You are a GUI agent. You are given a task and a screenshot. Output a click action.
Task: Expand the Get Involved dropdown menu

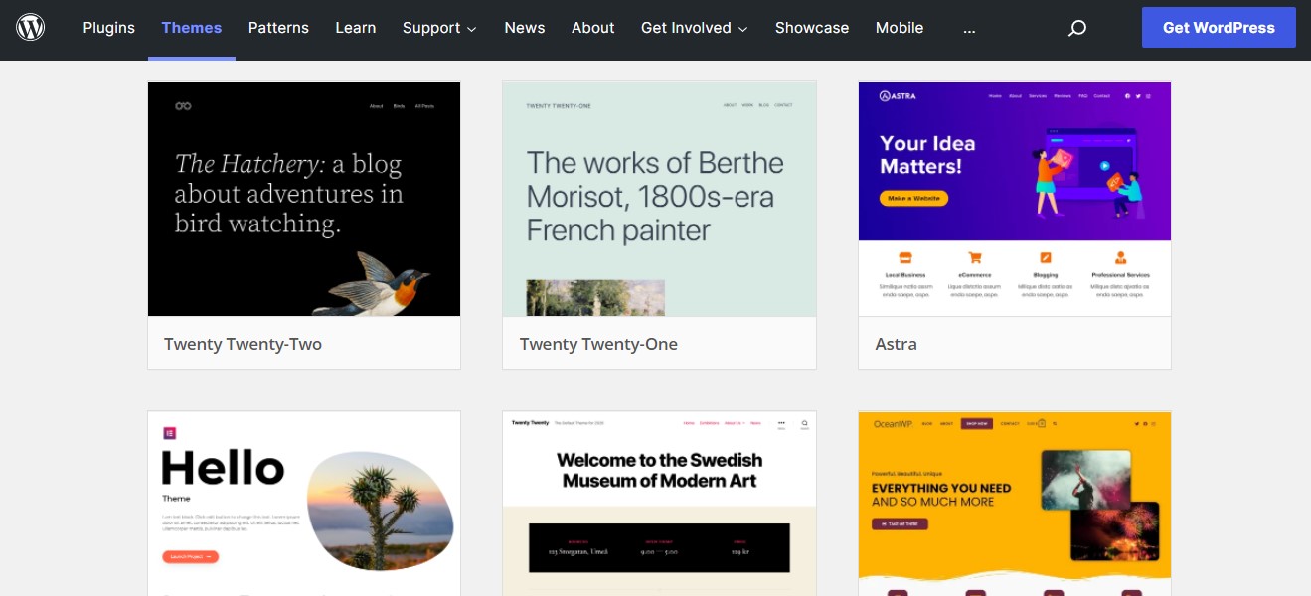pyautogui.click(x=694, y=28)
